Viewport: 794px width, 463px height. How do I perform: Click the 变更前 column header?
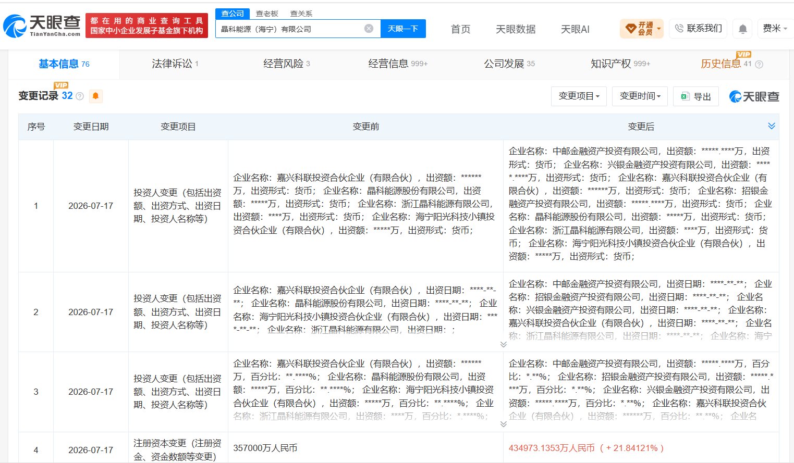pyautogui.click(x=365, y=127)
